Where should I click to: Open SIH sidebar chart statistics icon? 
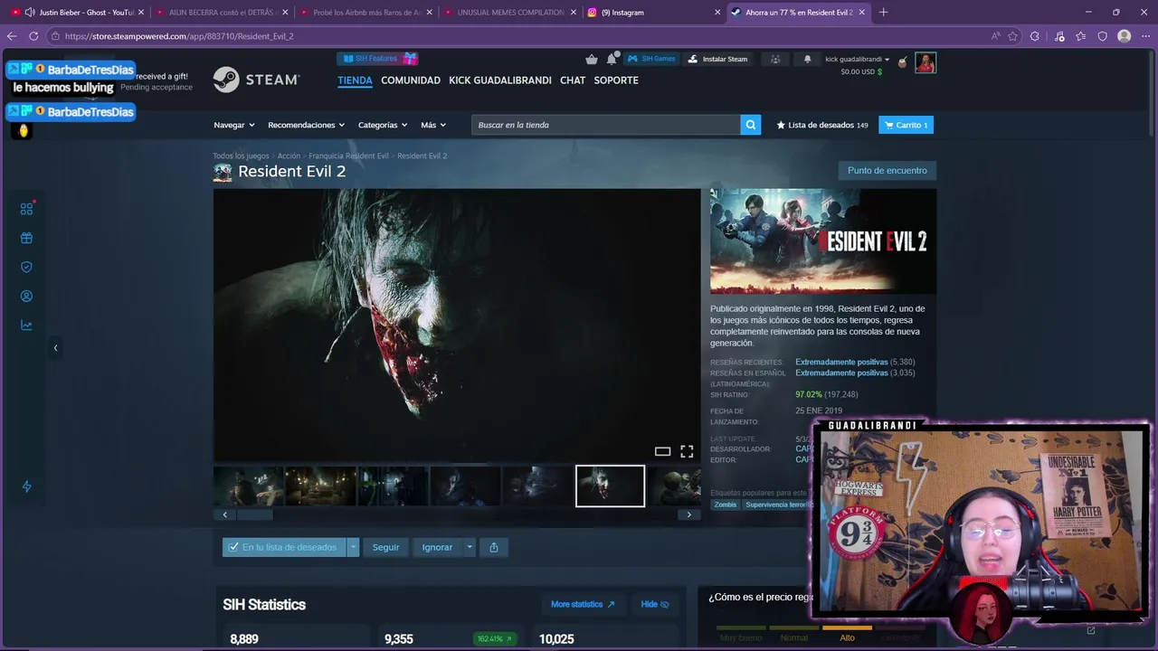pyautogui.click(x=26, y=325)
